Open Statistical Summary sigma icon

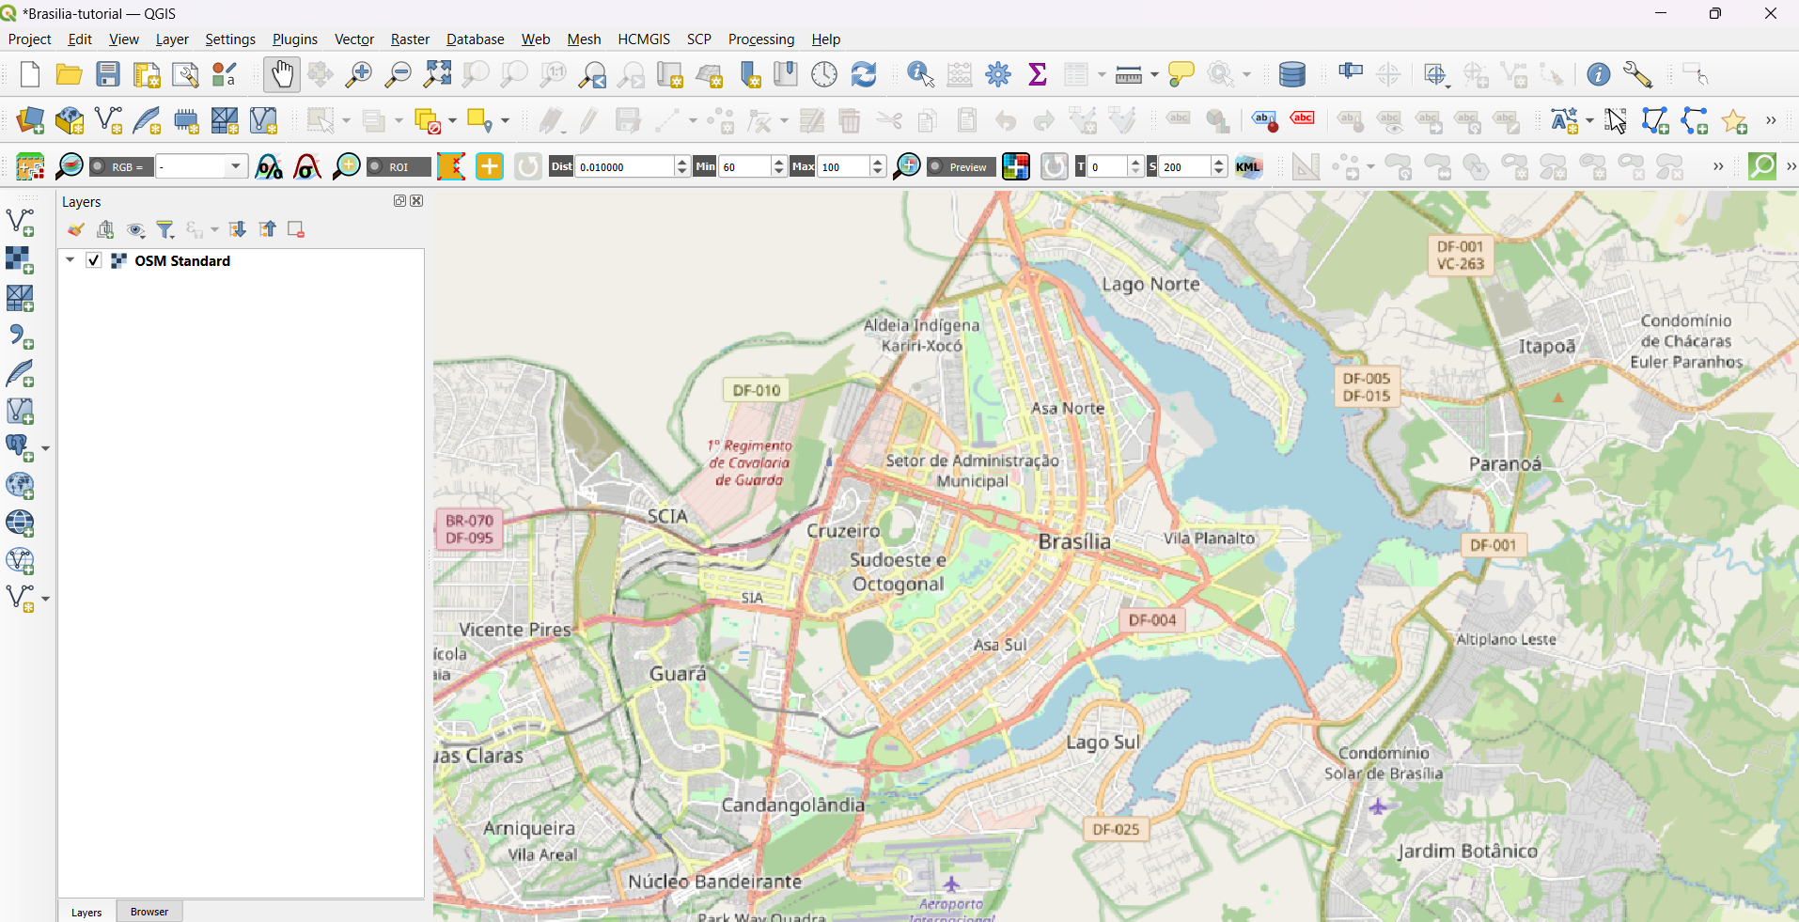[1038, 74]
